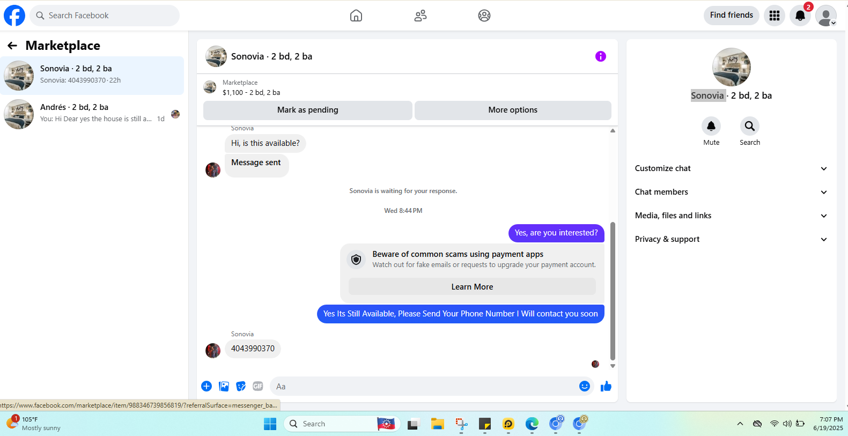Search in conversation magnifier icon
Viewport: 848px width, 436px height.
tap(750, 126)
